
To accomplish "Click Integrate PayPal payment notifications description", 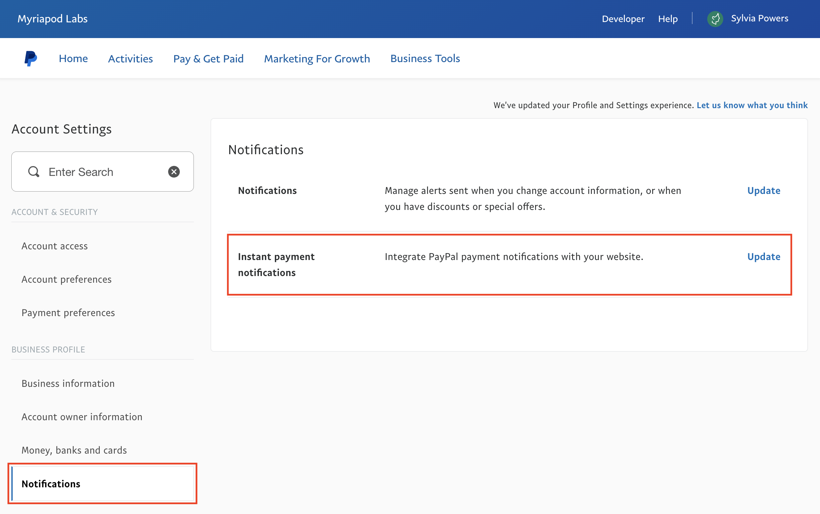I will coord(514,257).
